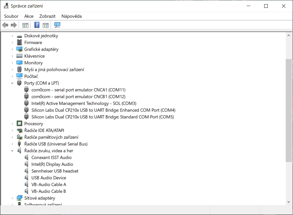The height and width of the screenshot is (215, 293).
Task: Click the show/hide console tree toolbar icon
Action: (25, 25)
